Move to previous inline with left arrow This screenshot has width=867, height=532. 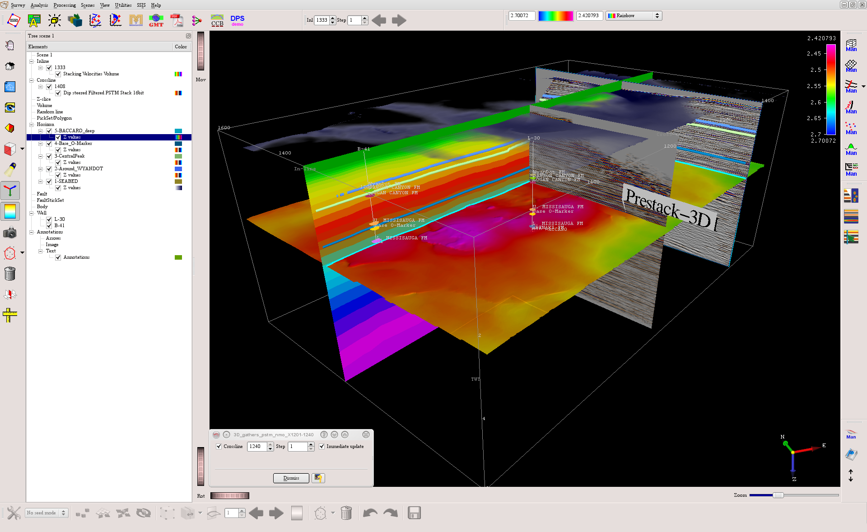coord(379,20)
